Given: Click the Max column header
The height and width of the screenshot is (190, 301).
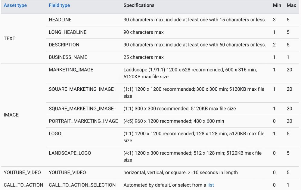Looking at the screenshot, I should 291,5.
